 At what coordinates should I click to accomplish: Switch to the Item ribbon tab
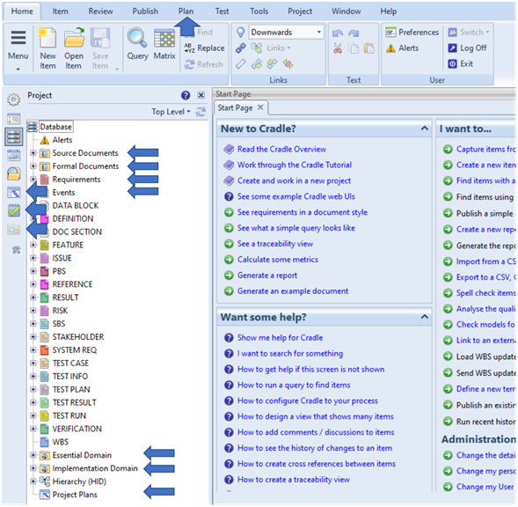coord(60,11)
